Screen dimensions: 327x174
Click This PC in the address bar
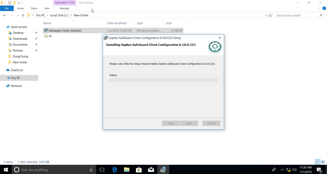coord(40,15)
